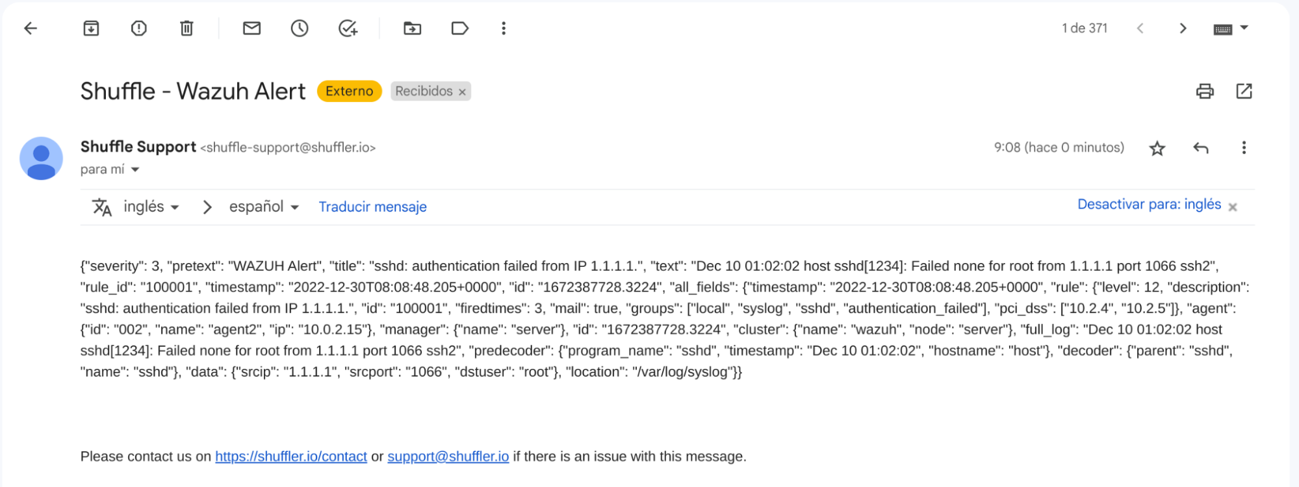Delete the email with trash icon

pos(186,28)
